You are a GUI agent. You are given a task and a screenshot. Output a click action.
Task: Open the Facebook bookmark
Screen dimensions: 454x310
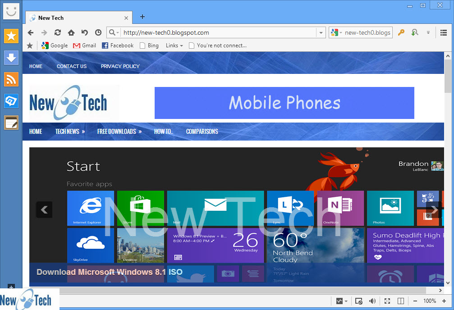tap(118, 46)
